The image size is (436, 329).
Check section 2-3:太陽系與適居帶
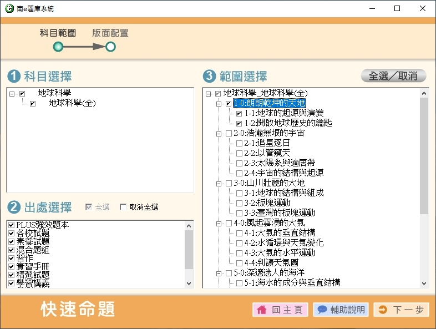point(239,163)
